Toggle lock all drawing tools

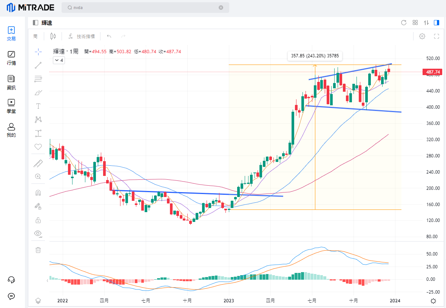(x=38, y=220)
